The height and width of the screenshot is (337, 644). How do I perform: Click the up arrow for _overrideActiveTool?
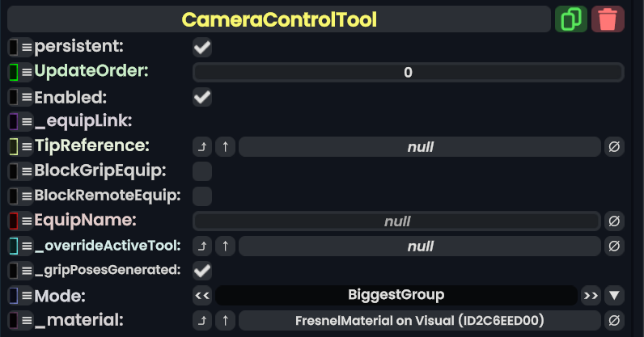(225, 246)
